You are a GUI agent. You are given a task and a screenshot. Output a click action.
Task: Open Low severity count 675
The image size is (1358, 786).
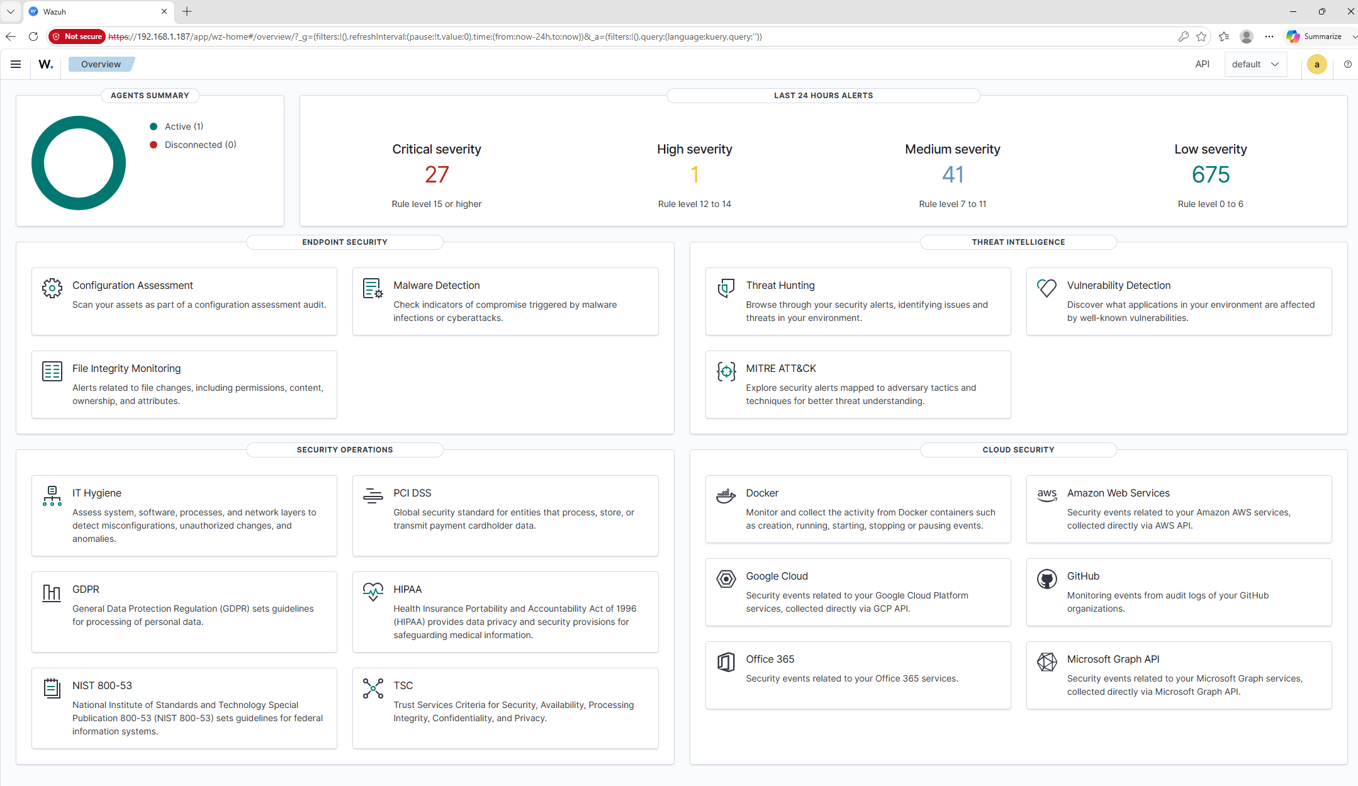click(1211, 174)
